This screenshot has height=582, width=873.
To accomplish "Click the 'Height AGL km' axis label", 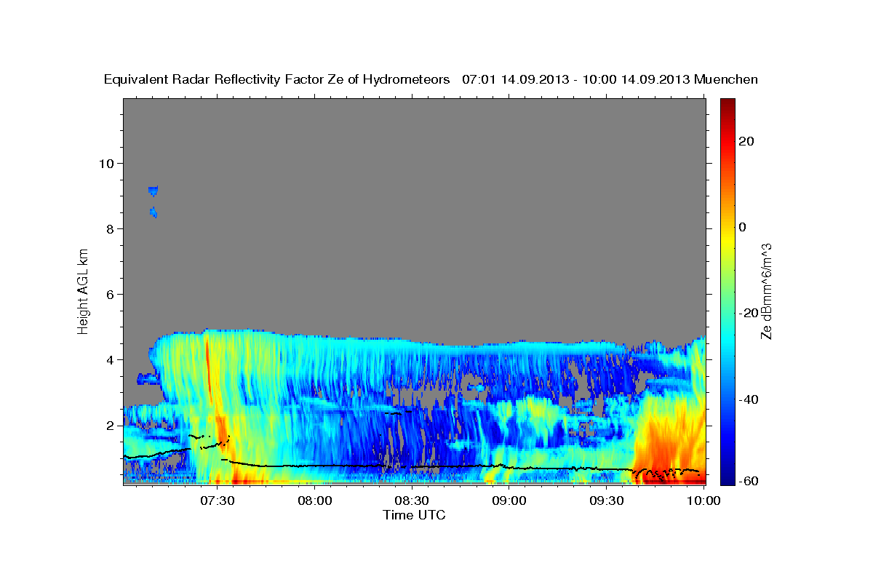I will tap(84, 290).
